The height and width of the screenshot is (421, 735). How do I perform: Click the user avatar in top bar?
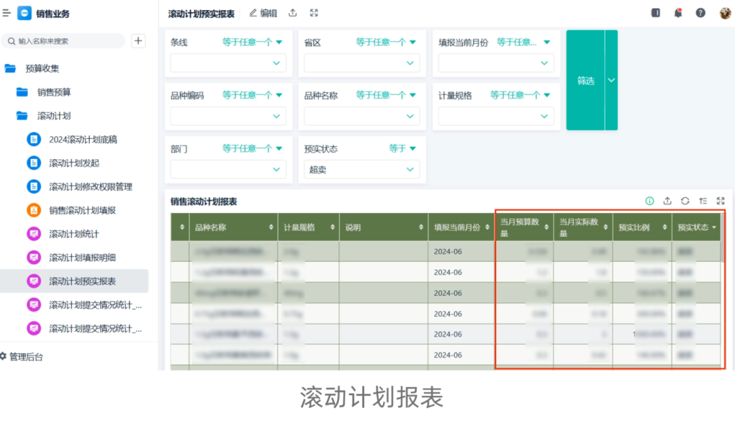click(x=725, y=13)
